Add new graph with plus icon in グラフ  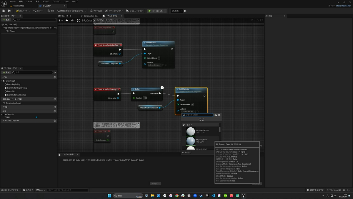pyautogui.click(x=55, y=77)
